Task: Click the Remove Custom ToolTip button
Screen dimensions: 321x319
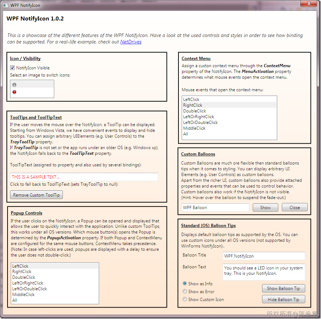Action: [x=36, y=195]
